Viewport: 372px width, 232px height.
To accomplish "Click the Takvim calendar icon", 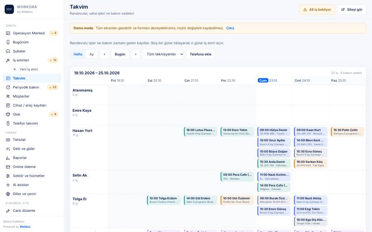I will pos(8,78).
